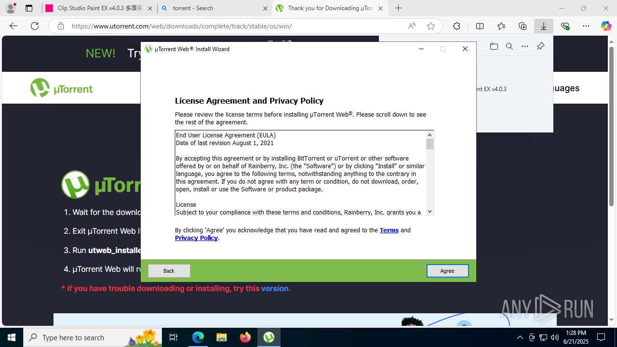Open Read aloud in address bar
The width and height of the screenshot is (617, 347).
[x=412, y=26]
